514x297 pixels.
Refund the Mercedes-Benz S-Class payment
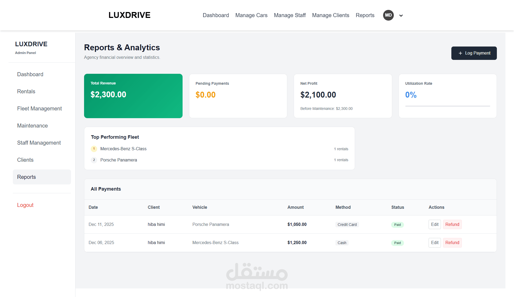point(452,243)
